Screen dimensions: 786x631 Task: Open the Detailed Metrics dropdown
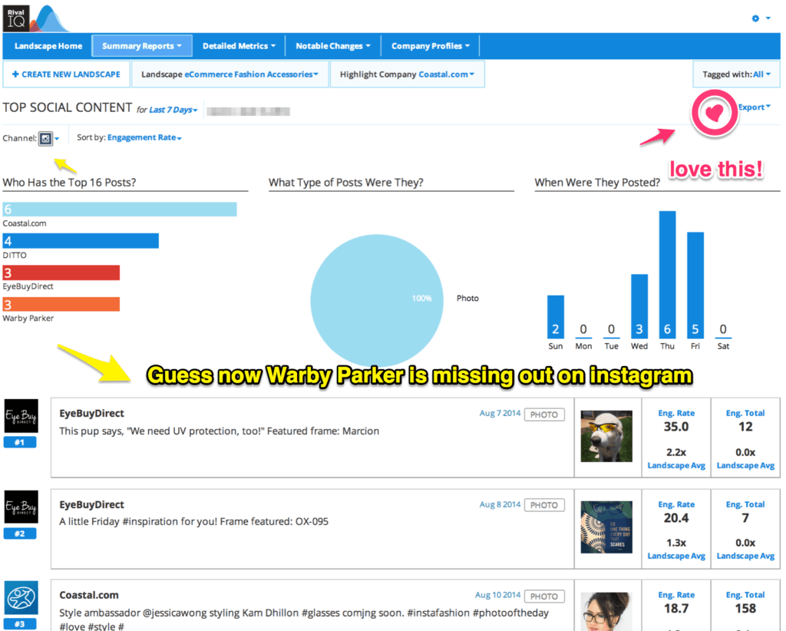239,46
